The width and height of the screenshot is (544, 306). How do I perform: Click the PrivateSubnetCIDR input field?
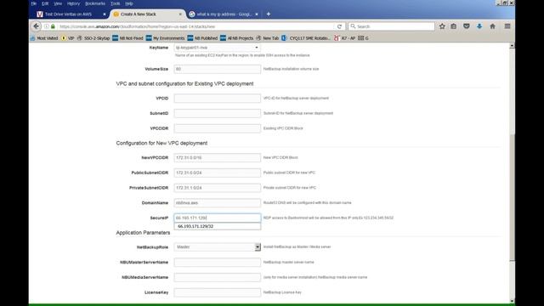(x=218, y=188)
